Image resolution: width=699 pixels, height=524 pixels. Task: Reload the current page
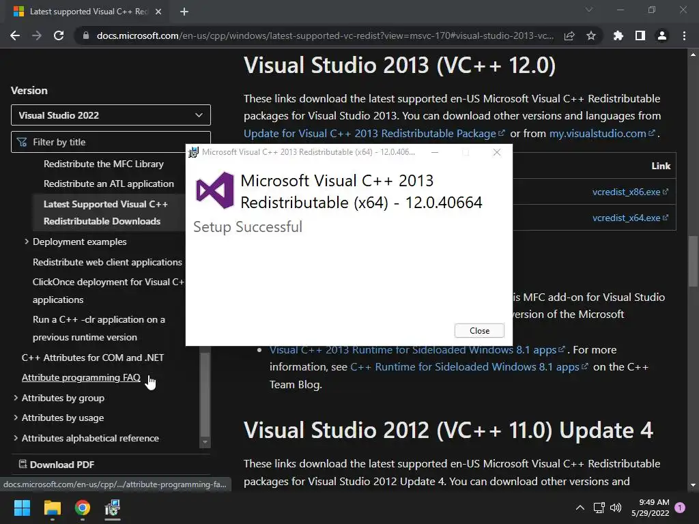59,35
